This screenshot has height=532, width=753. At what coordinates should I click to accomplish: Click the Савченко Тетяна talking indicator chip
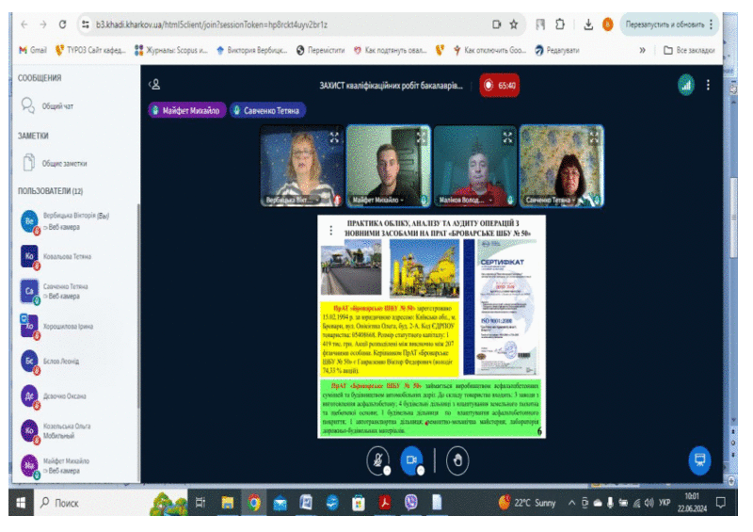pyautogui.click(x=267, y=110)
